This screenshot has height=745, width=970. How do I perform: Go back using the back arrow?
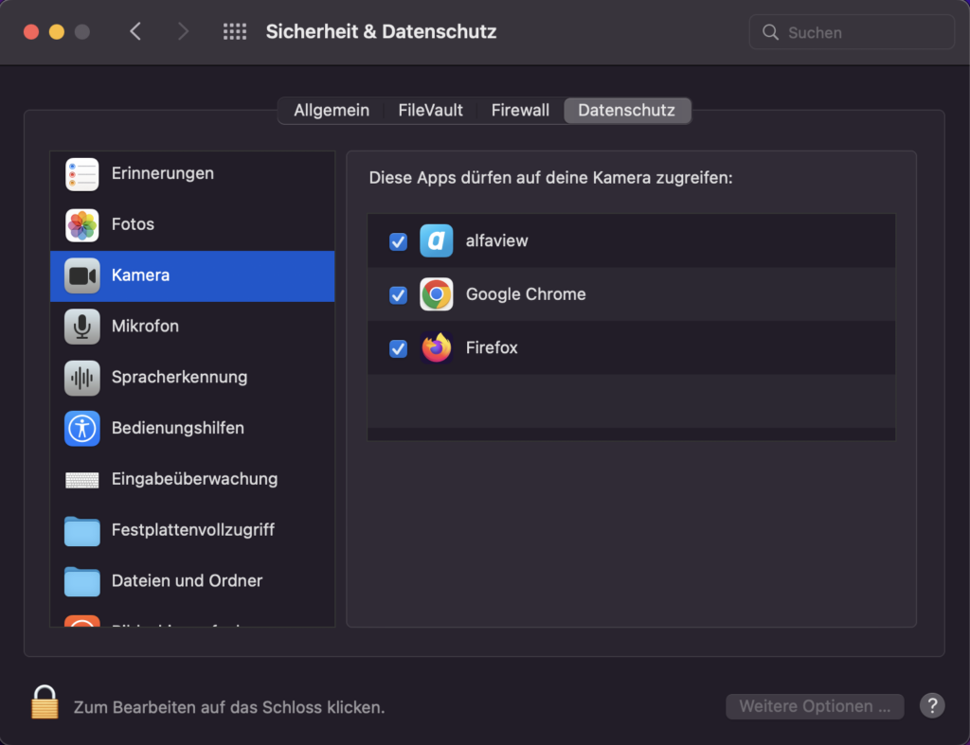coord(135,31)
